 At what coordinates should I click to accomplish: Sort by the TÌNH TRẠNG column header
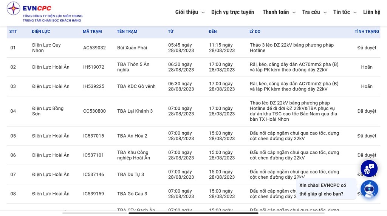tap(367, 32)
